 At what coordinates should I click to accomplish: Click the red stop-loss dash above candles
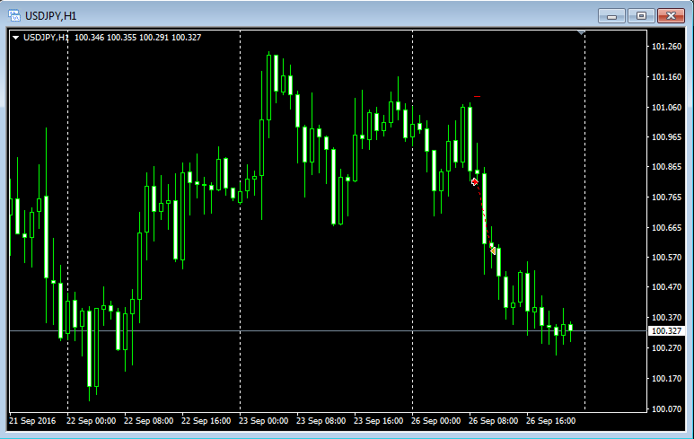pos(477,96)
